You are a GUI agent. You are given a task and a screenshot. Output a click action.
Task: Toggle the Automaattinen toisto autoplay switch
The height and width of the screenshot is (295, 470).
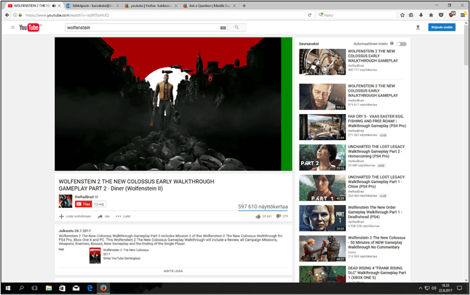402,44
